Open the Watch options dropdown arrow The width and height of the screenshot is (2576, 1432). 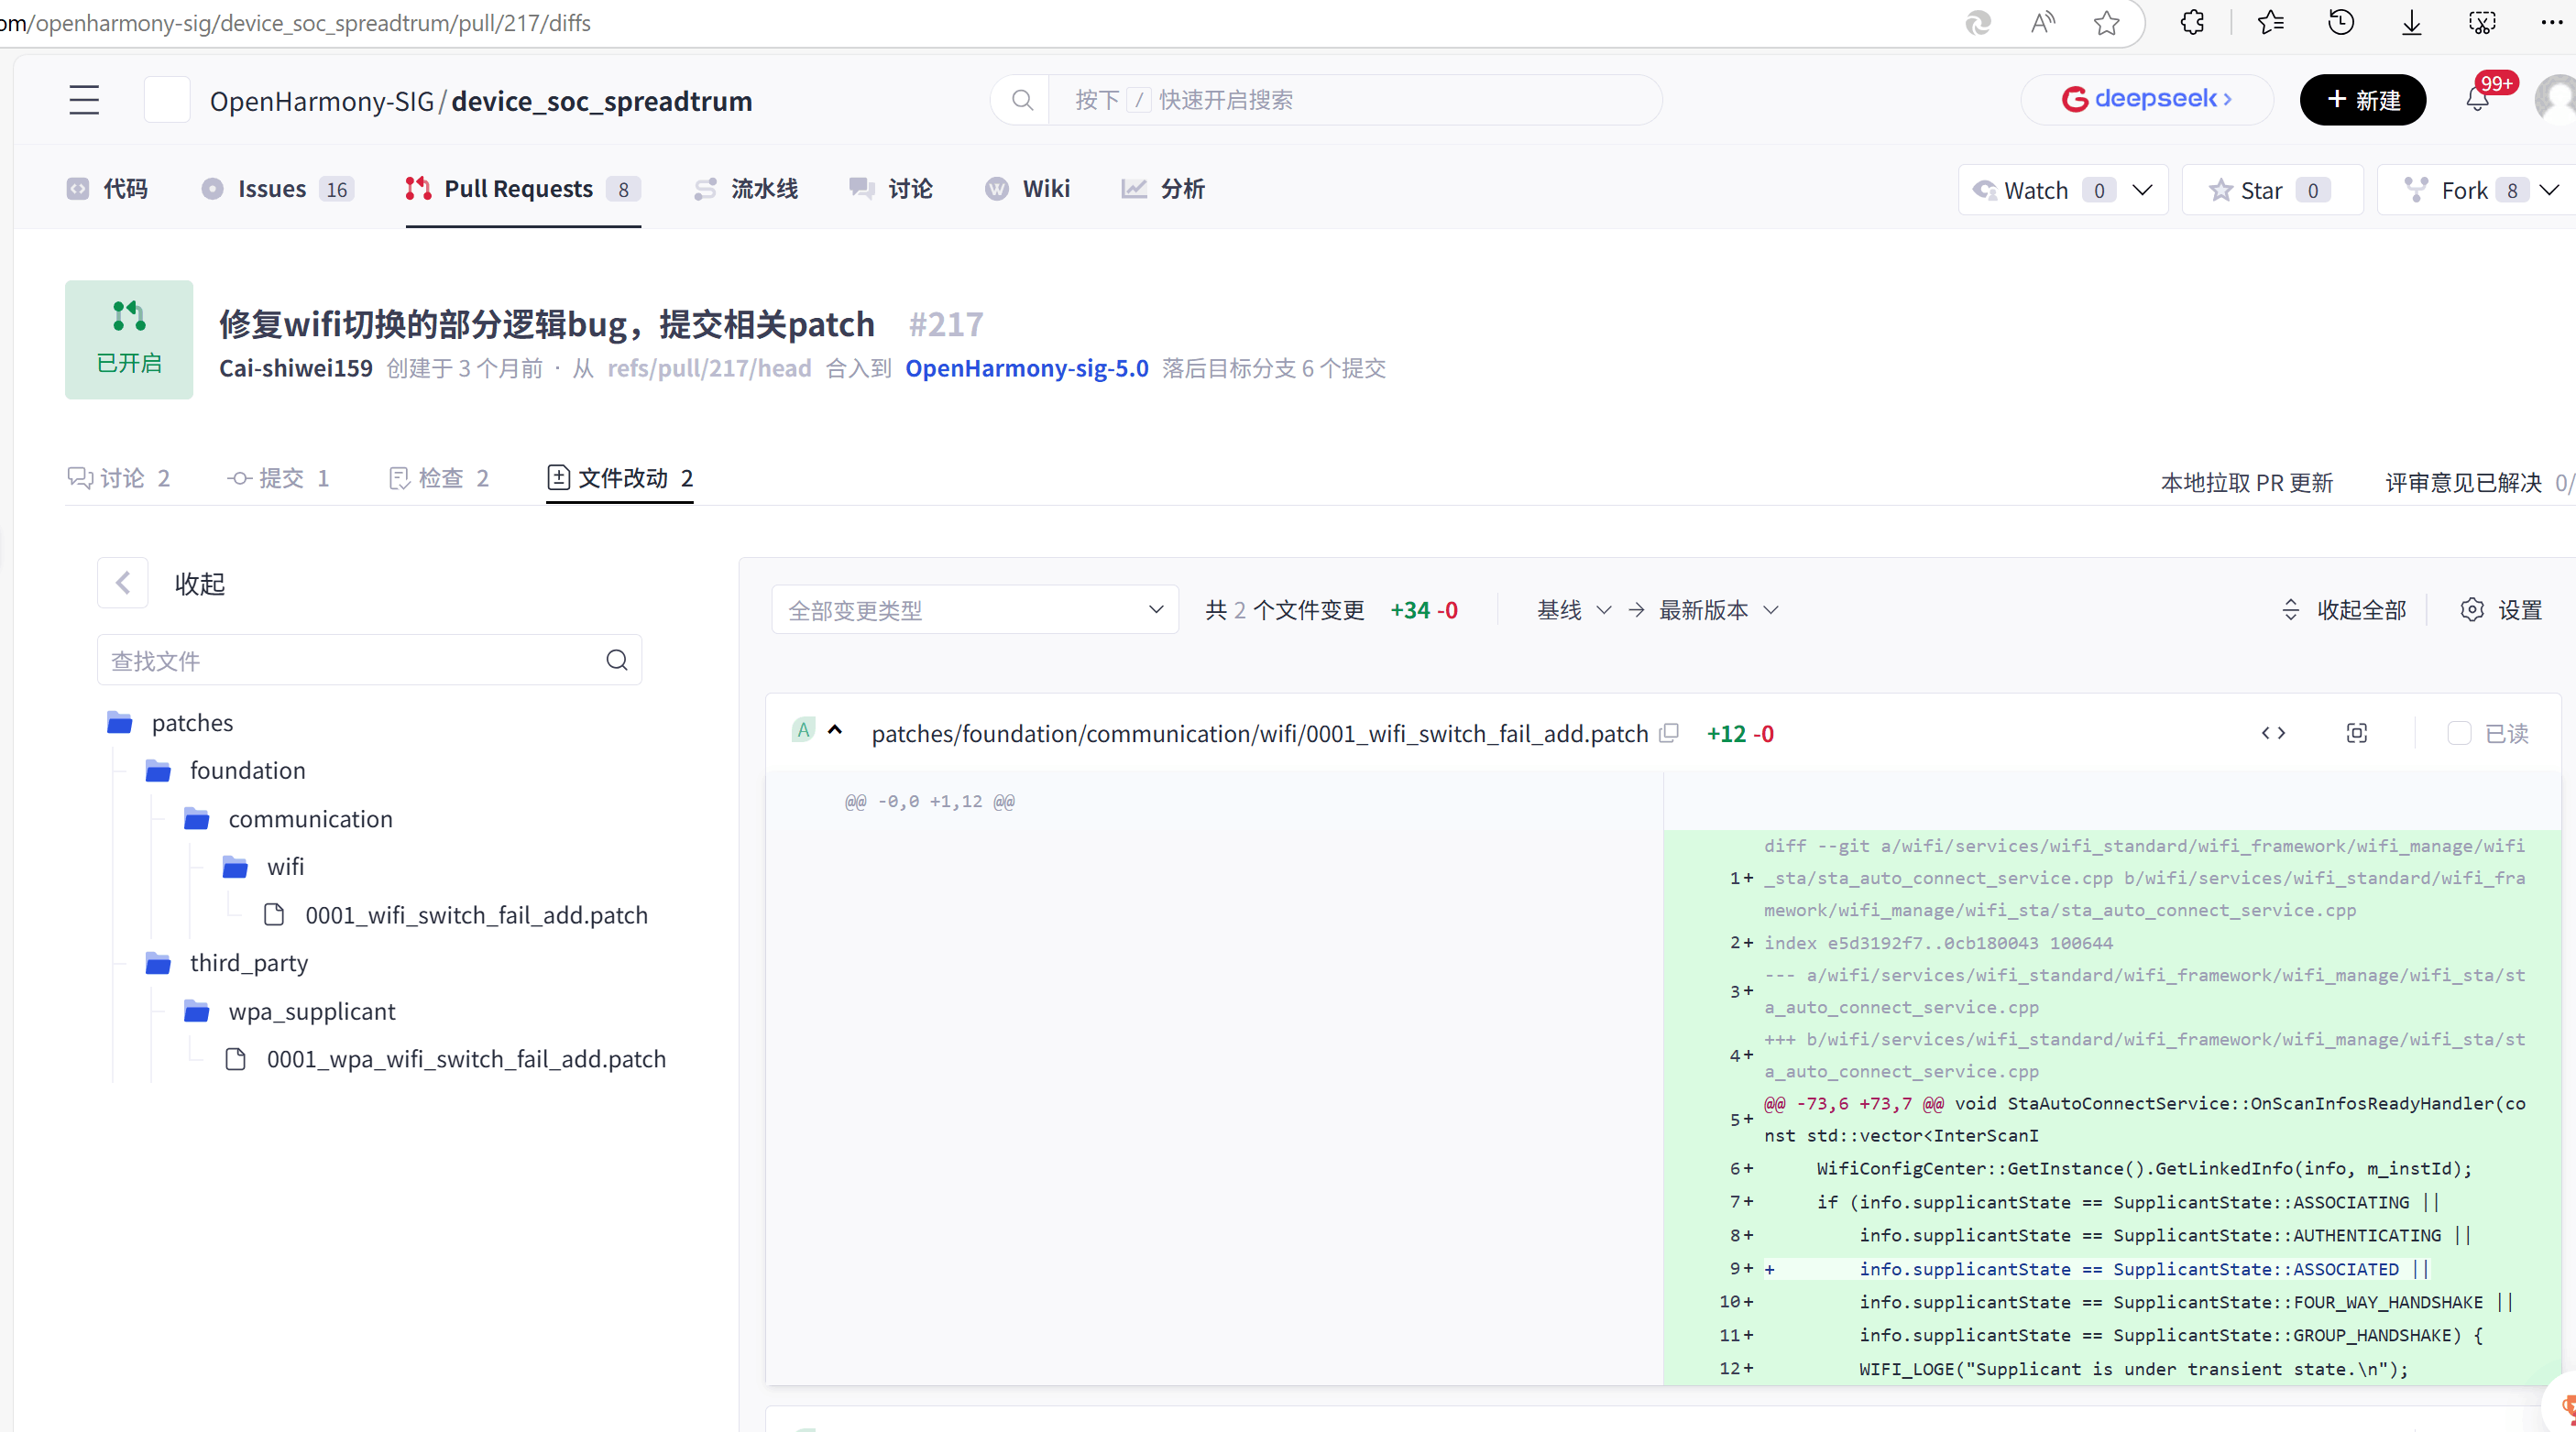point(2142,190)
